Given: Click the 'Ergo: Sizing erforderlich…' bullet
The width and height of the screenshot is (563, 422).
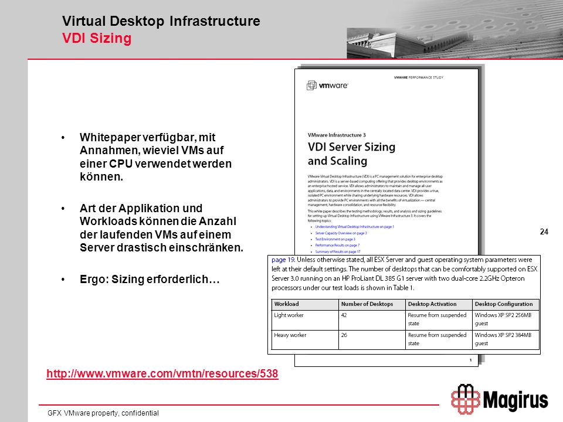Looking at the screenshot, I should [x=150, y=279].
